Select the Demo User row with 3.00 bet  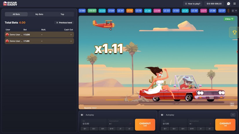[39, 35]
